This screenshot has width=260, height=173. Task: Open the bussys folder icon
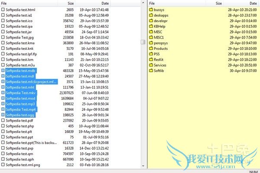click(151, 10)
